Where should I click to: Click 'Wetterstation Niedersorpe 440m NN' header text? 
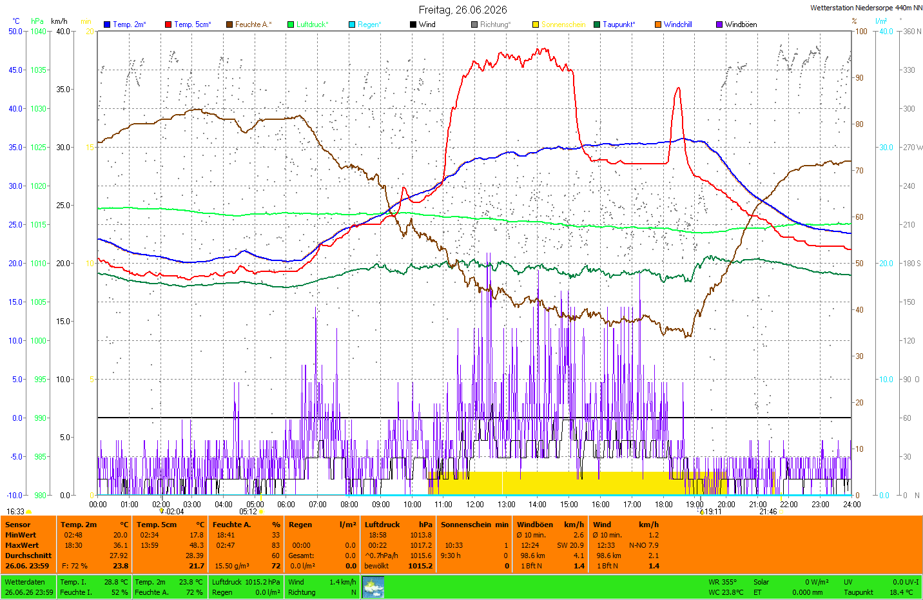866,8
